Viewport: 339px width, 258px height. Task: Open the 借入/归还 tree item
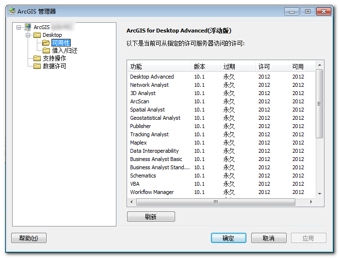coord(65,50)
